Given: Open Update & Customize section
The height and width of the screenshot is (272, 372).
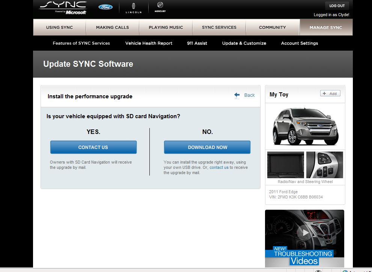Looking at the screenshot, I should (244, 43).
